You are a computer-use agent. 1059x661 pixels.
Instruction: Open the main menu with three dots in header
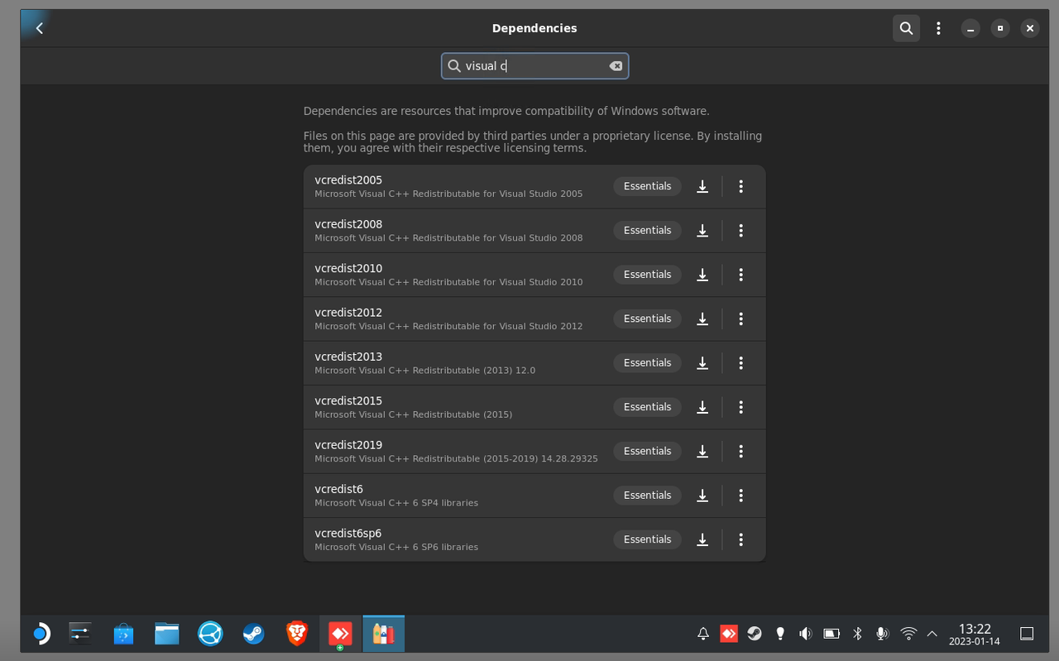click(938, 28)
